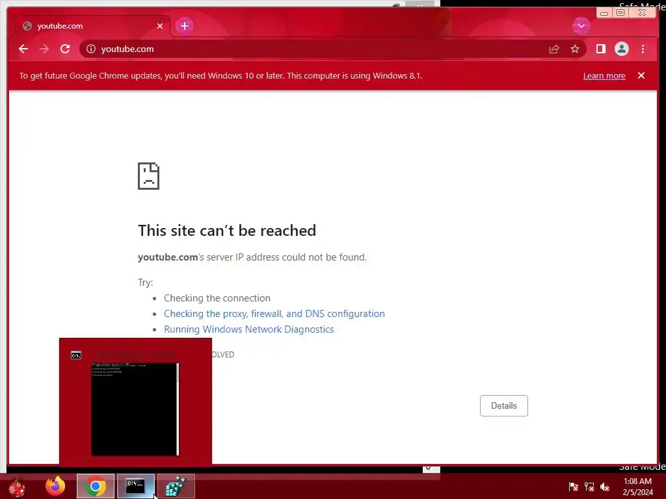The image size is (666, 499).
Task: Click the Details button
Action: pos(504,405)
